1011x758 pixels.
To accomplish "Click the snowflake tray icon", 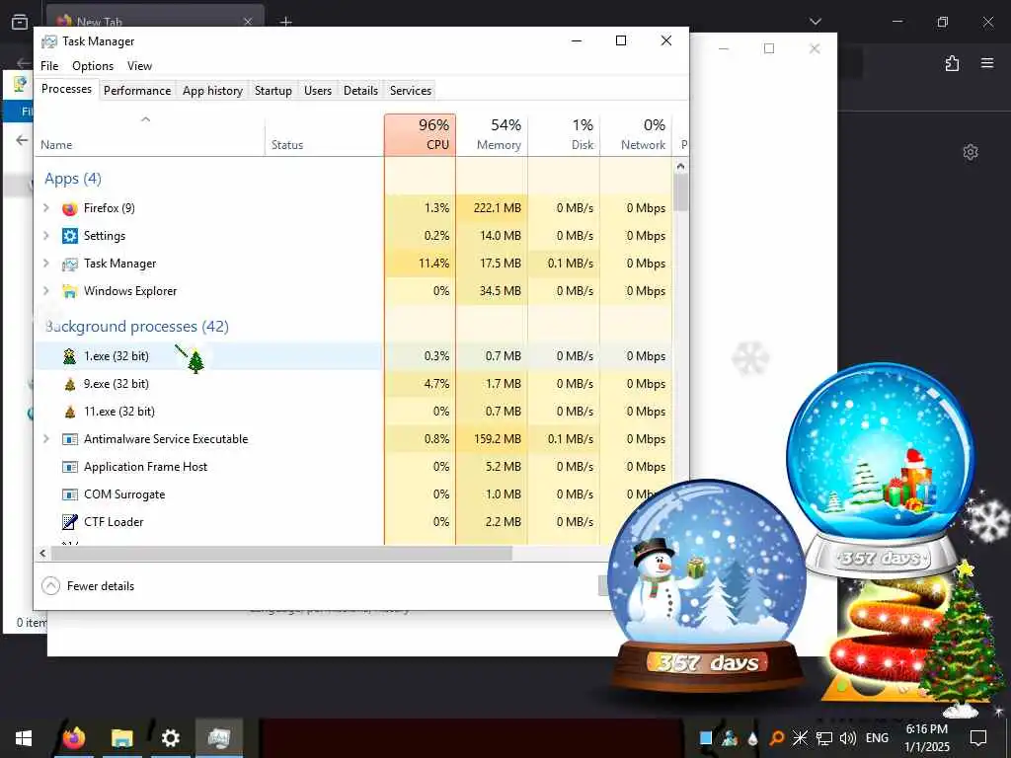I will [x=800, y=738].
